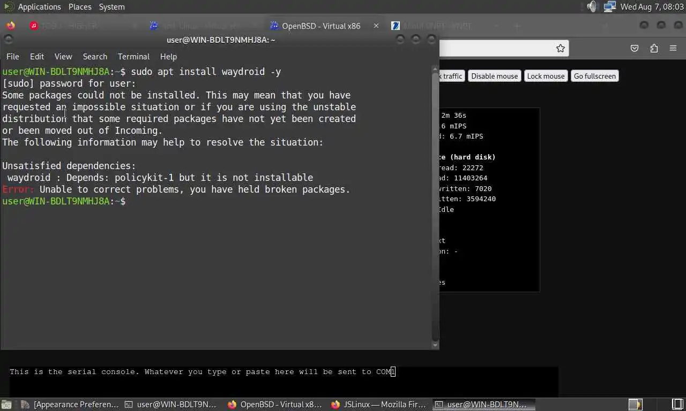The height and width of the screenshot is (411, 686).
Task: Click the Go fullscreen button
Action: [x=595, y=76]
